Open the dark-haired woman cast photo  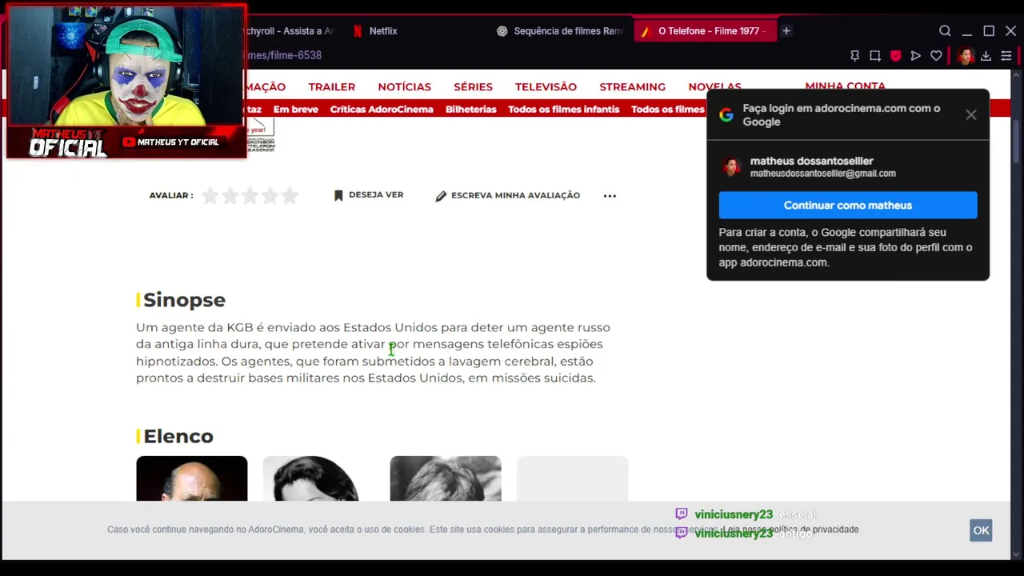tap(318, 478)
